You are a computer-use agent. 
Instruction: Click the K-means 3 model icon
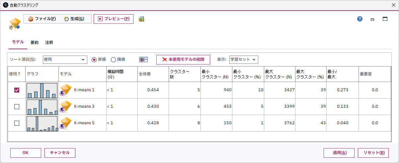(x=65, y=106)
